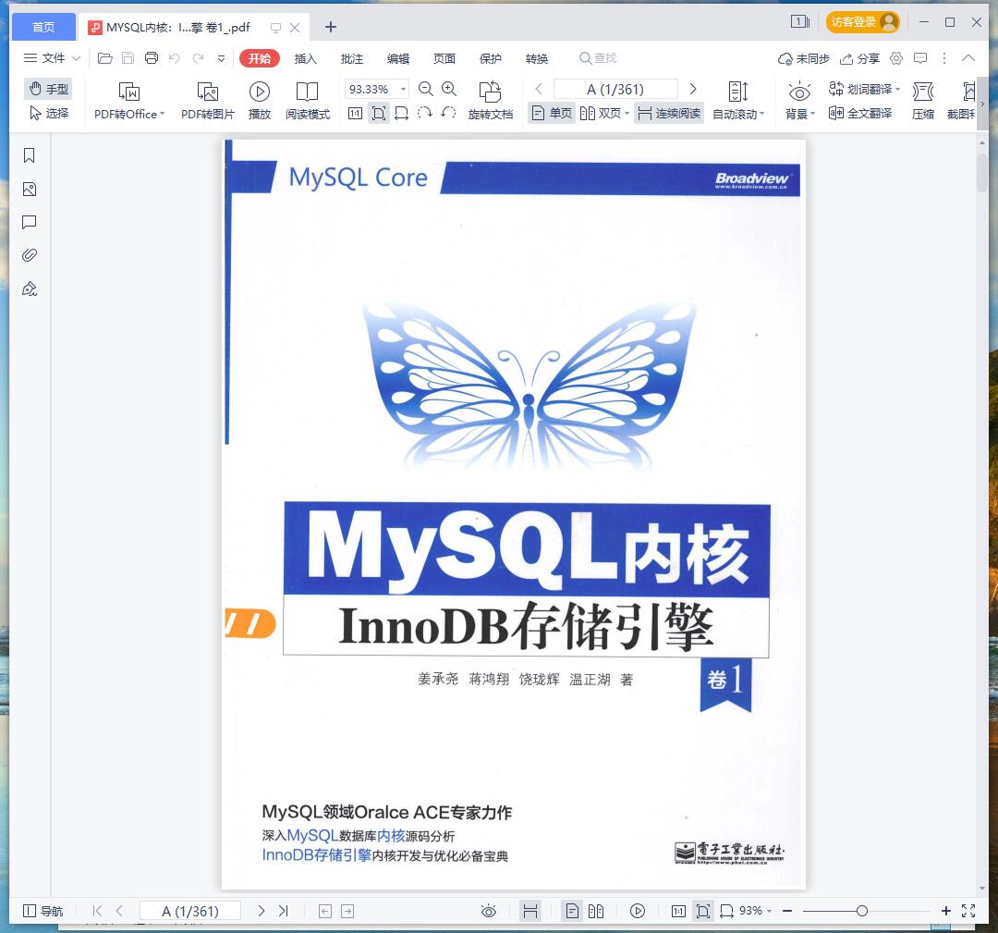Click the page number field A (1/361) in ribbon

[x=615, y=89]
